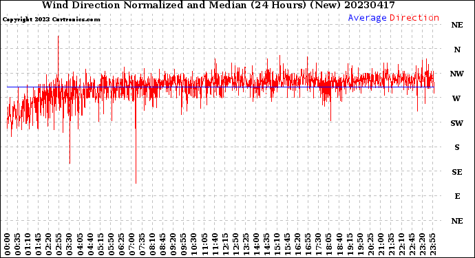475x258 pixels.
Task: Click the 'E' y-axis label
Action: coord(457,196)
